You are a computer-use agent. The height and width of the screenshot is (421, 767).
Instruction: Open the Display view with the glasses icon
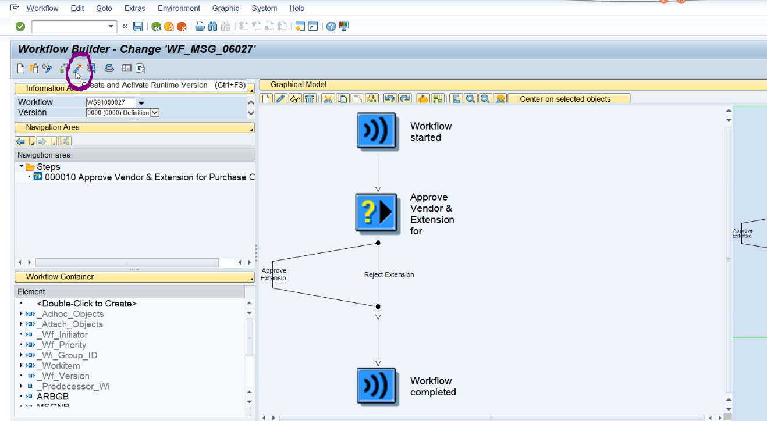pyautogui.click(x=294, y=98)
